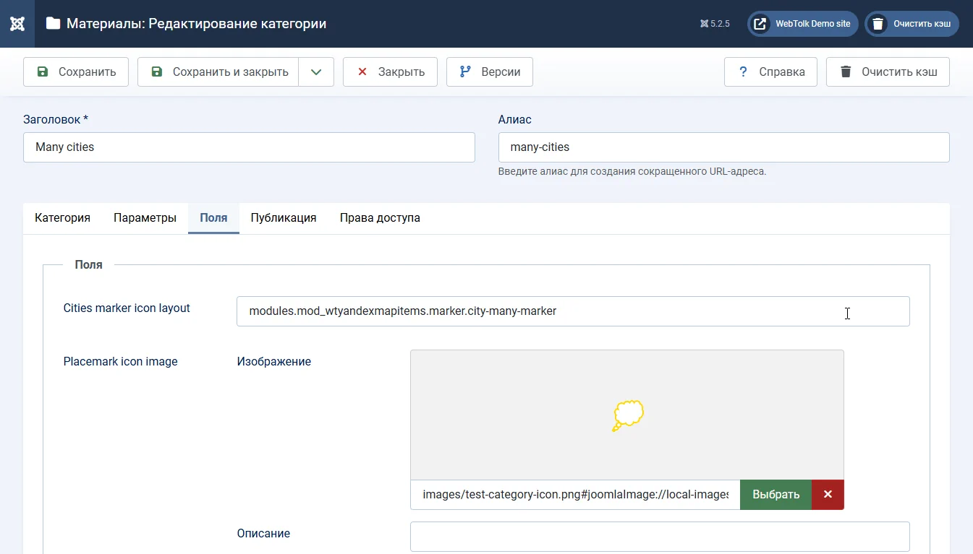Open Справка help button
This screenshot has height=554, width=973.
tap(770, 72)
